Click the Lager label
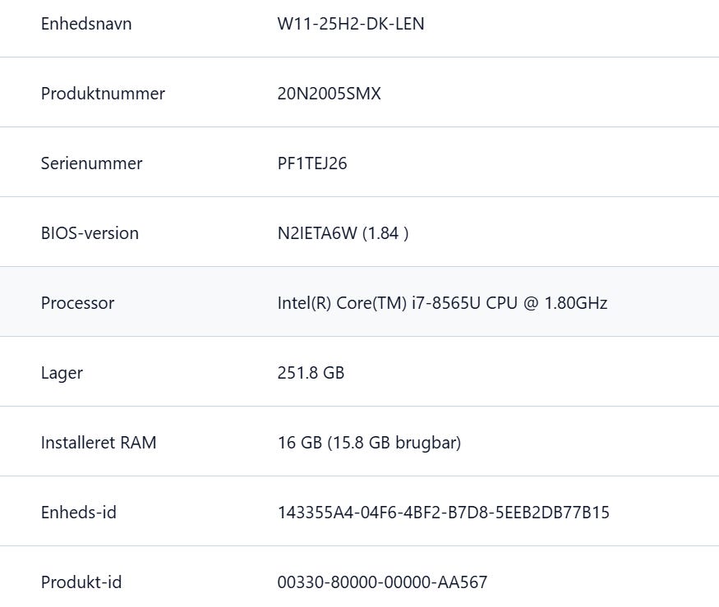This screenshot has width=719, height=607. [x=62, y=373]
